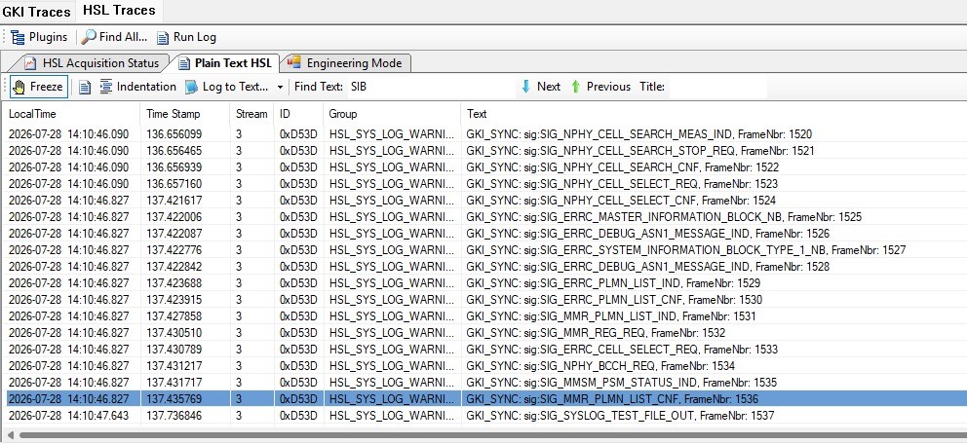Select row with SIG_NPHY_CELL_SEARCH_MEAS_IND

[486, 134]
